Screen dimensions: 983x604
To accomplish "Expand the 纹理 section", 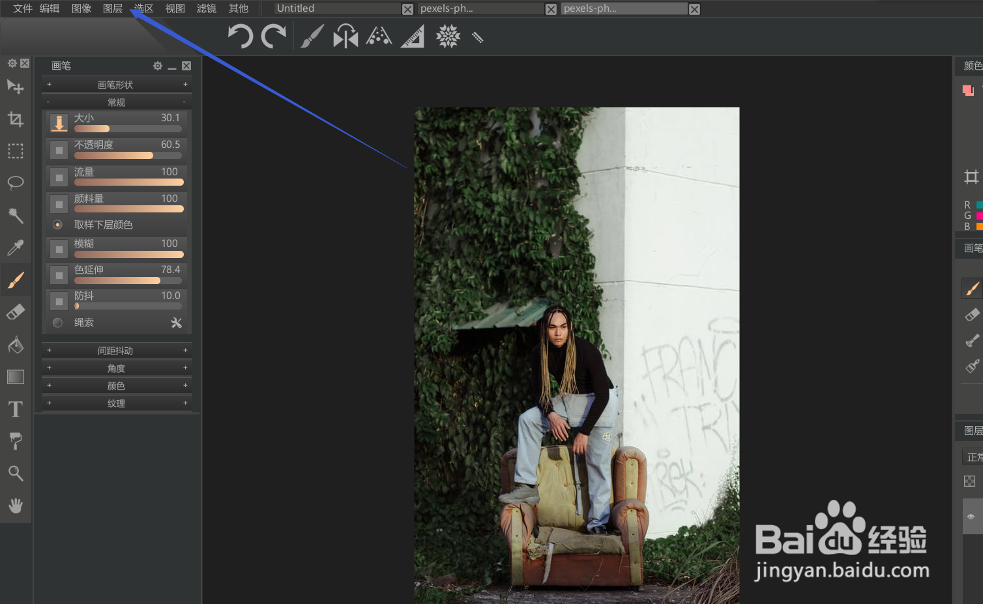I will pos(117,403).
